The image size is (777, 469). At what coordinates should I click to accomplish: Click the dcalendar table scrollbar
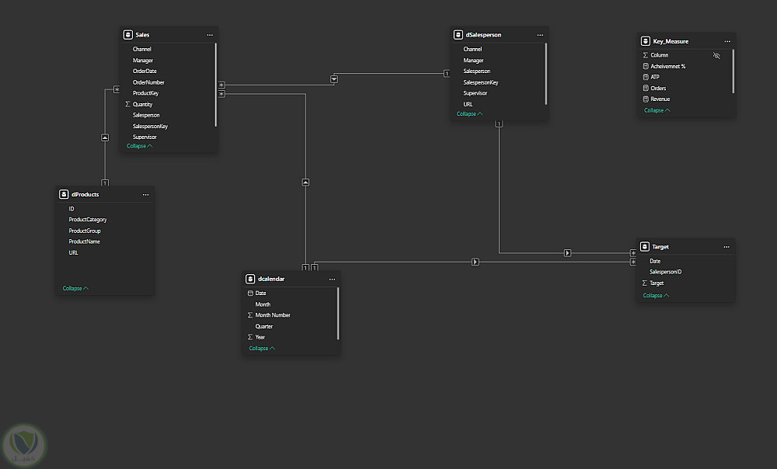338,314
